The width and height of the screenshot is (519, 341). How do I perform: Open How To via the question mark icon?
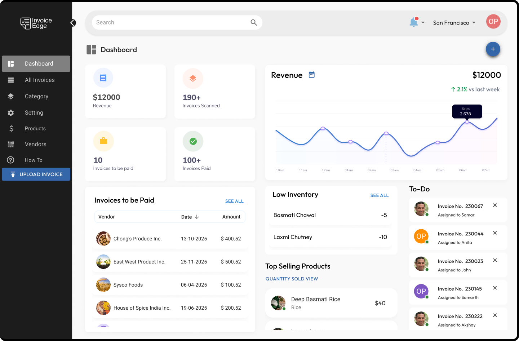coord(10,160)
